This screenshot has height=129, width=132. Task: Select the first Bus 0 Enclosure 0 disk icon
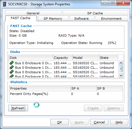(x=12, y=63)
